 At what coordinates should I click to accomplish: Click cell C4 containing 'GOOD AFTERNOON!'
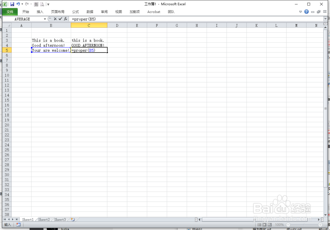(x=89, y=45)
